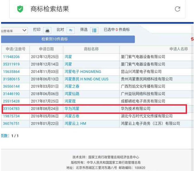
Task: Open the 鸿蒙 trademark dated 2018年12月14日
Action: click(x=68, y=64)
